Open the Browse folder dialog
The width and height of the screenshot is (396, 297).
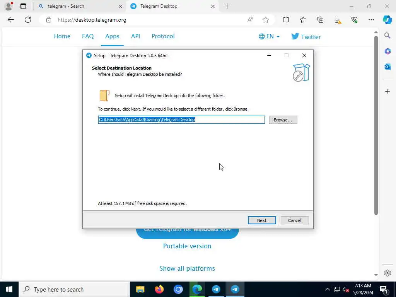click(x=283, y=120)
